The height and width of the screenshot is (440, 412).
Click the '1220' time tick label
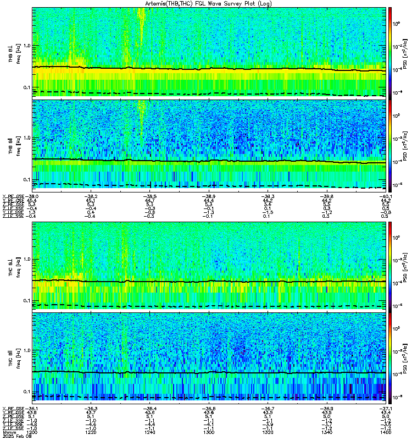91,432
